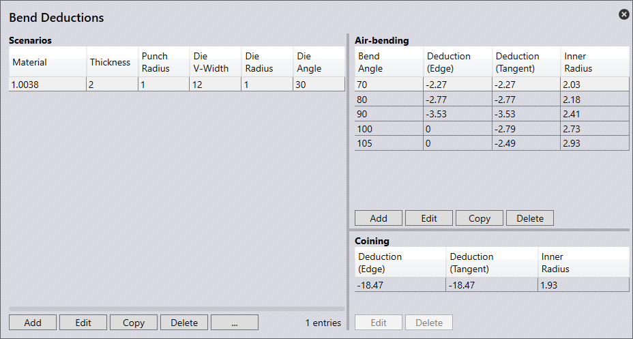Screen dimensions: 633x339
Task: Click Air-bending Inner Radius column header
Action: coord(593,62)
